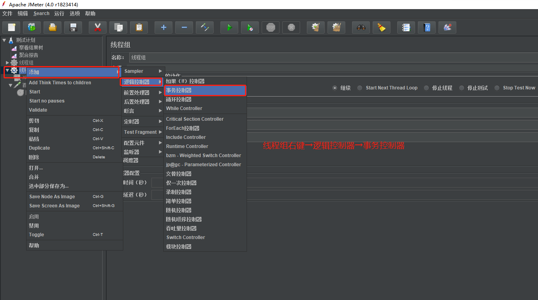Click the Collapse All minus icon
538x300 pixels.
184,27
